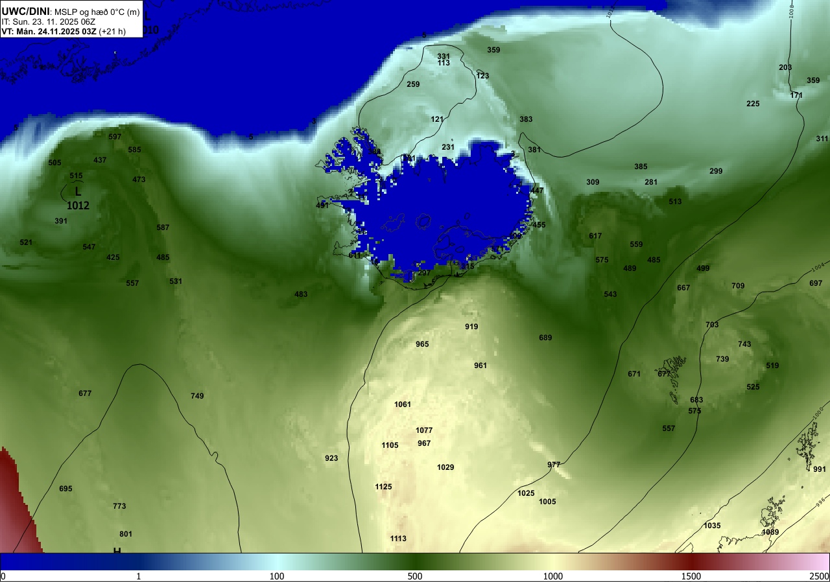
Task: Click the 259 value north of Iceland
Action: [413, 84]
